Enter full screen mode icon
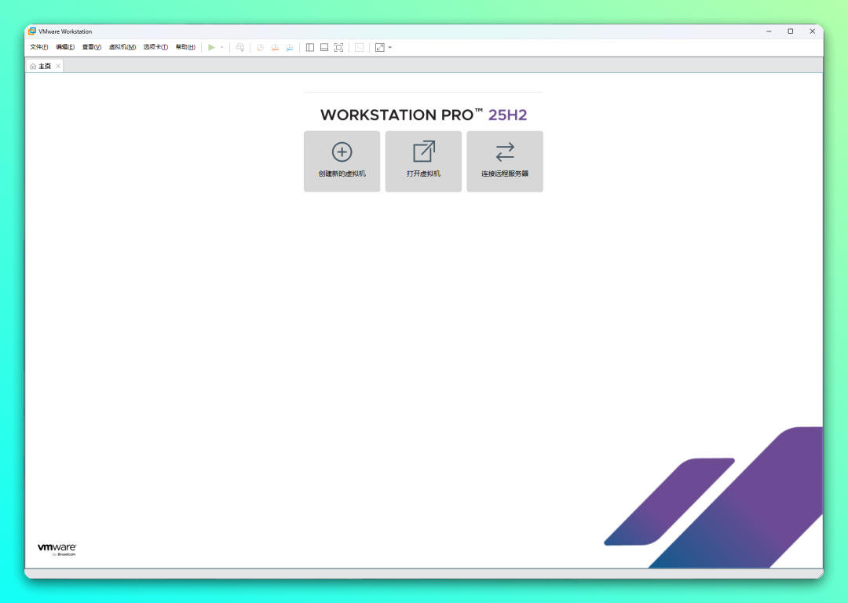The image size is (848, 603). tap(338, 47)
